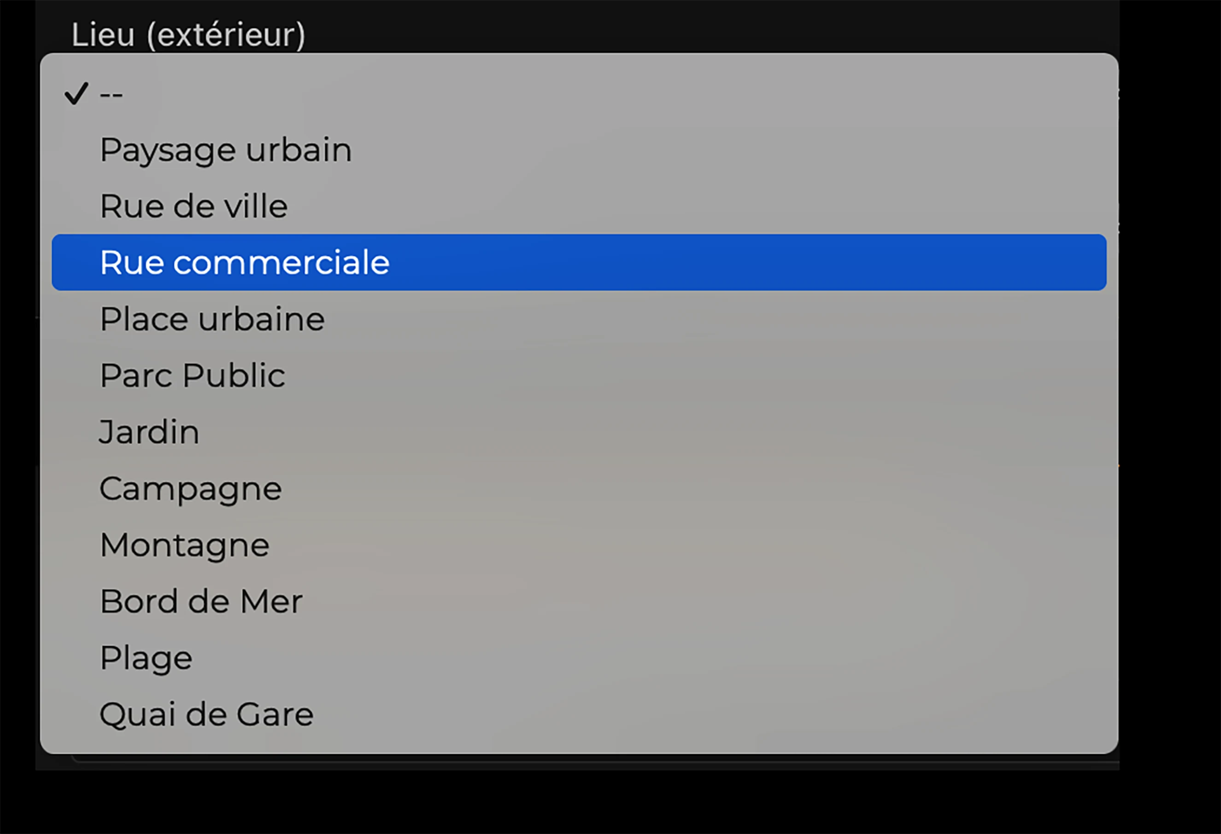Select the entry just above "Rue commerciale"
The width and height of the screenshot is (1221, 834).
click(x=193, y=206)
